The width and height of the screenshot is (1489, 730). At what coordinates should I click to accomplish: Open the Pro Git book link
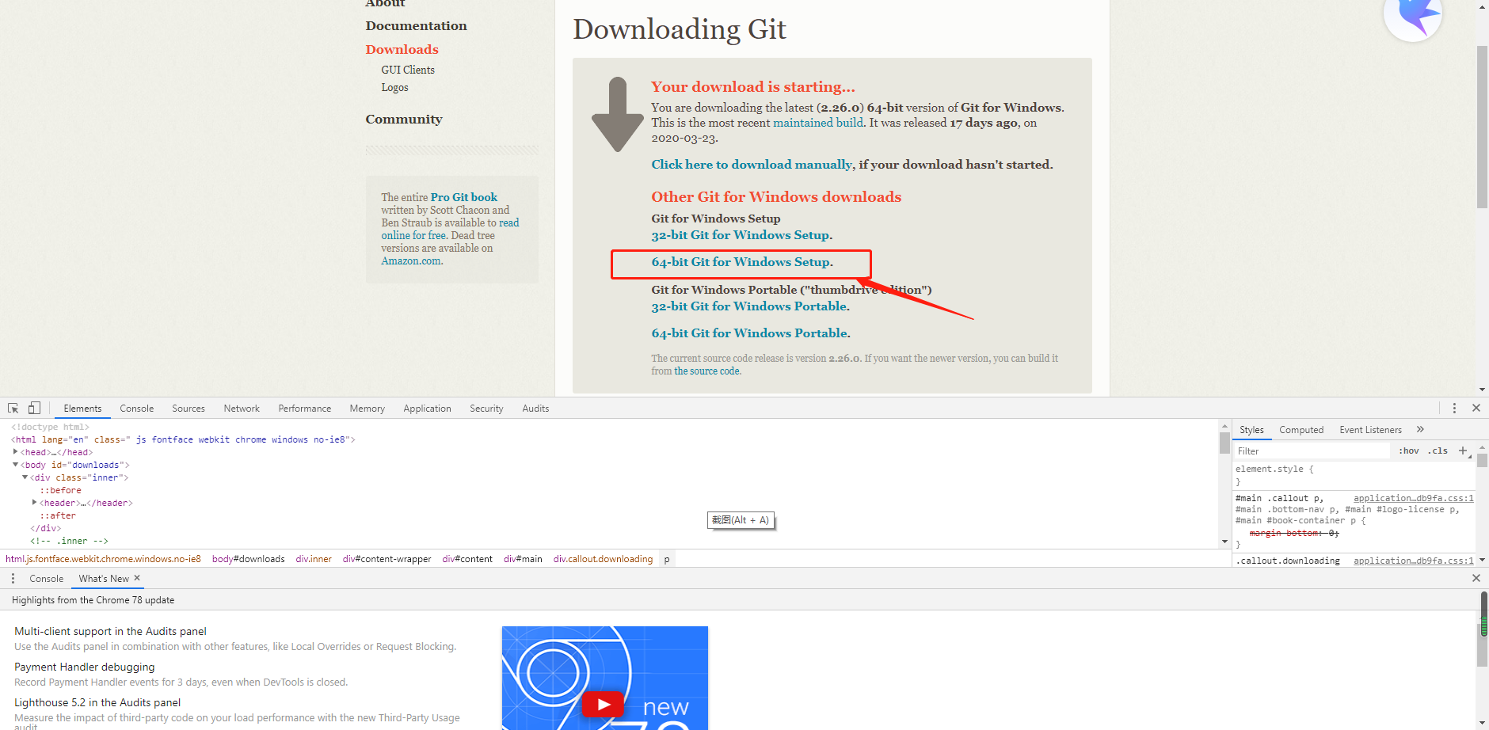point(464,197)
